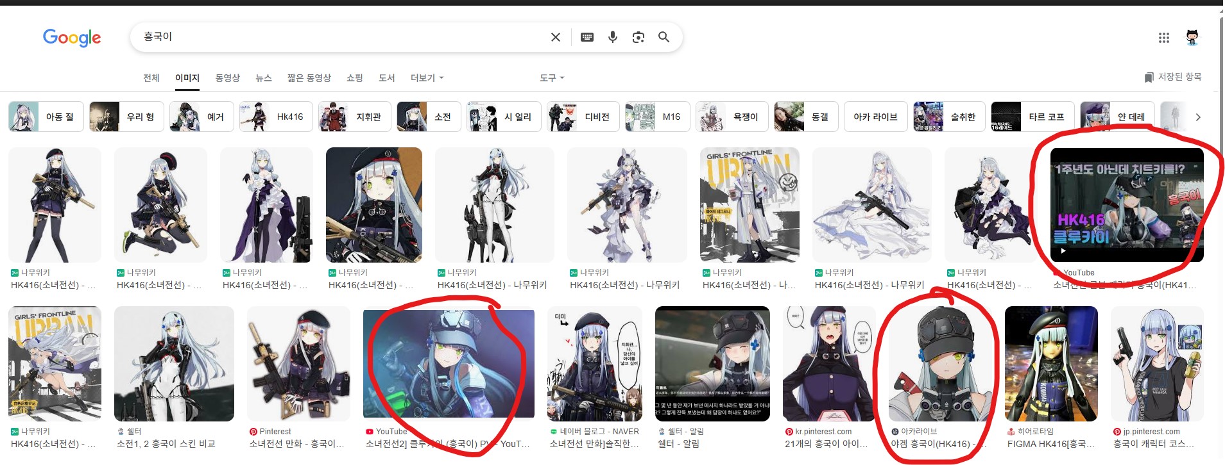Open saved items (저장된 항목)
This screenshot has height=465, width=1225.
pos(1173,77)
